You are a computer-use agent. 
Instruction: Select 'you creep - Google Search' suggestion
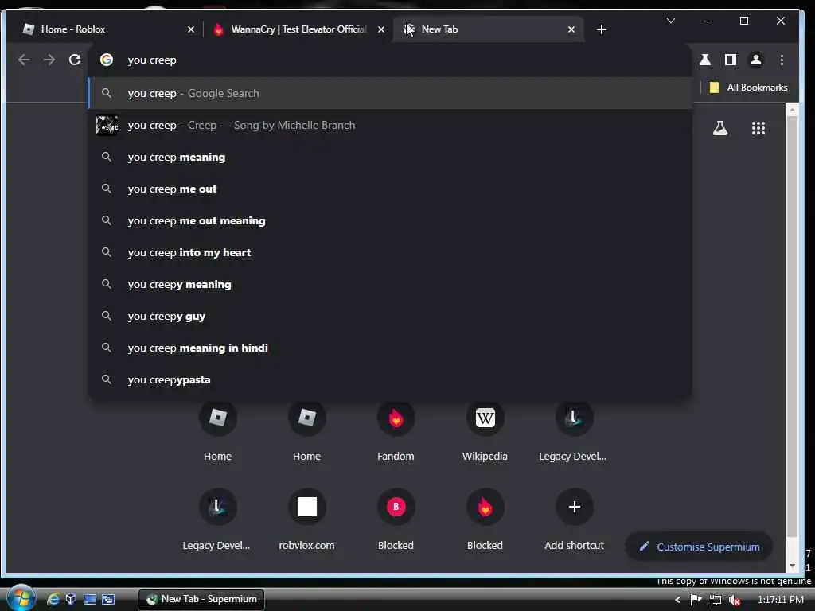tap(390, 94)
